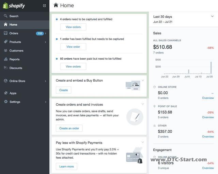Click the Home house icon in sidebar
Screen dimensions: 218x174
pyautogui.click(x=5, y=25)
